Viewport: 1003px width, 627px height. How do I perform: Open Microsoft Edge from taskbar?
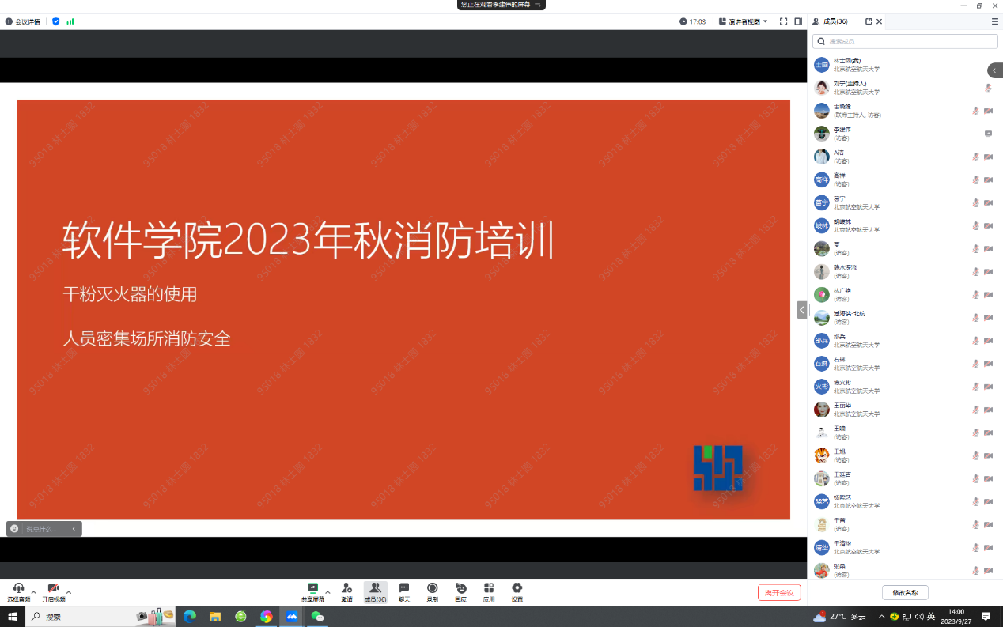190,617
